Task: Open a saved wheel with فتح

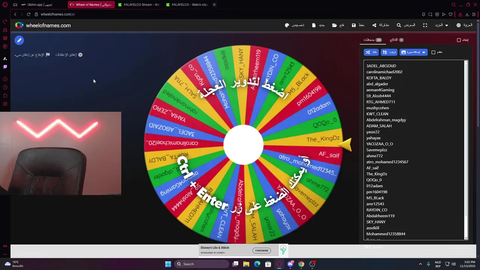Action: coord(338,25)
